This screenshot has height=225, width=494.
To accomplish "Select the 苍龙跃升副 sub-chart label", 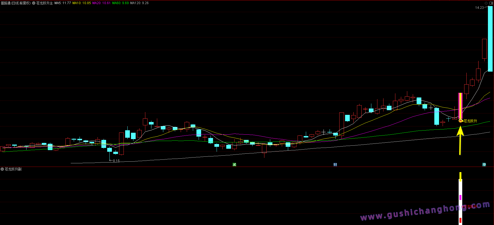I will tap(13, 169).
